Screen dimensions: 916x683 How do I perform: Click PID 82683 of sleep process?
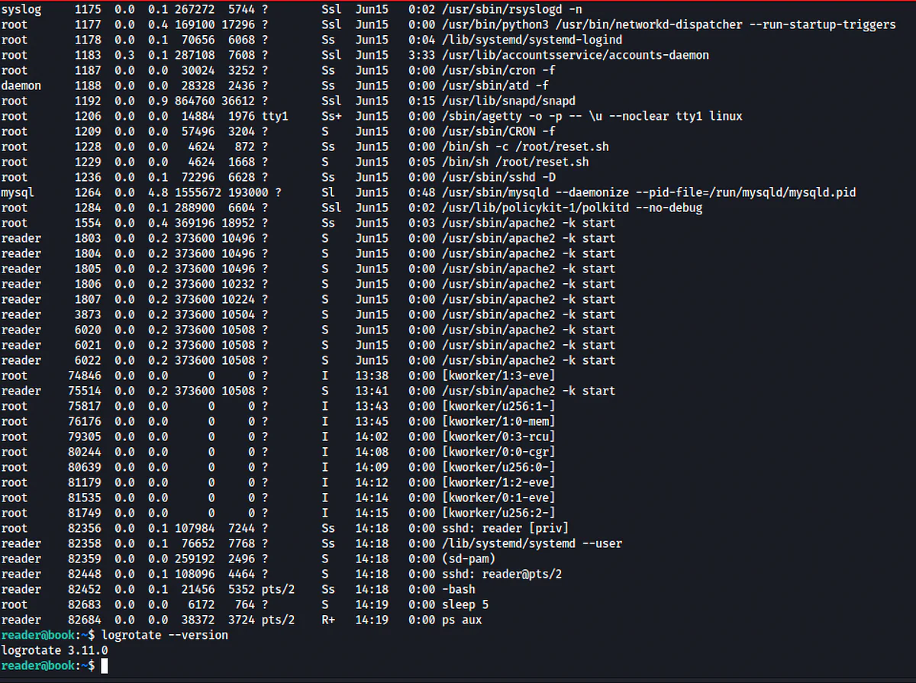pos(85,604)
